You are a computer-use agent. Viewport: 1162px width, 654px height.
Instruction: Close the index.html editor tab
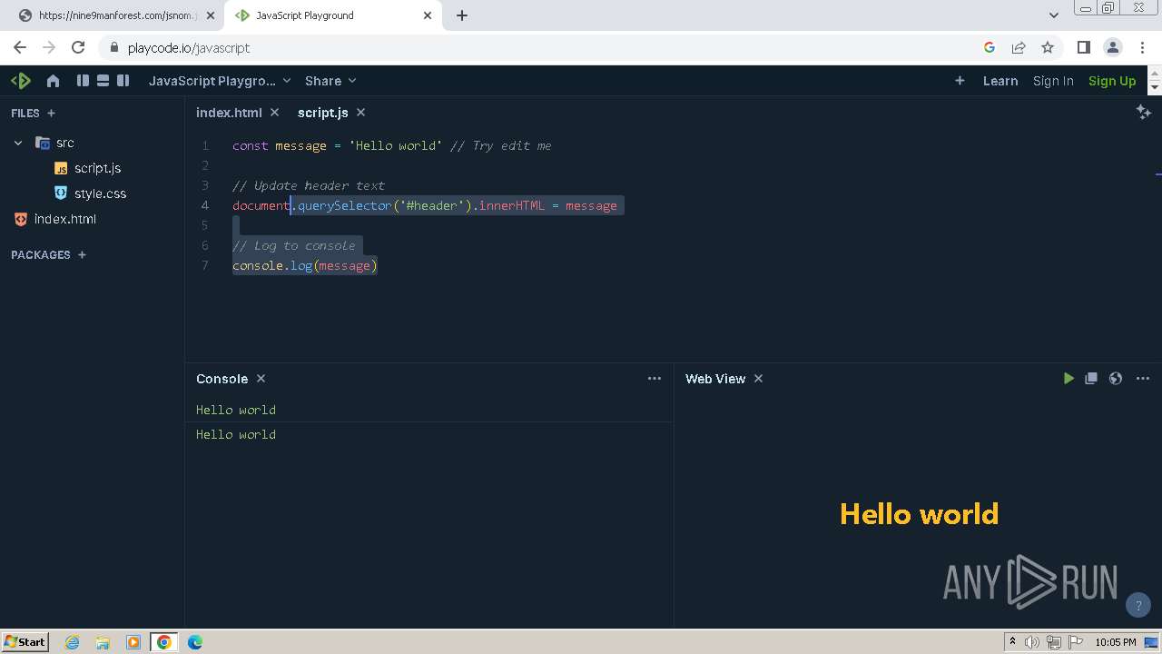[x=275, y=113]
